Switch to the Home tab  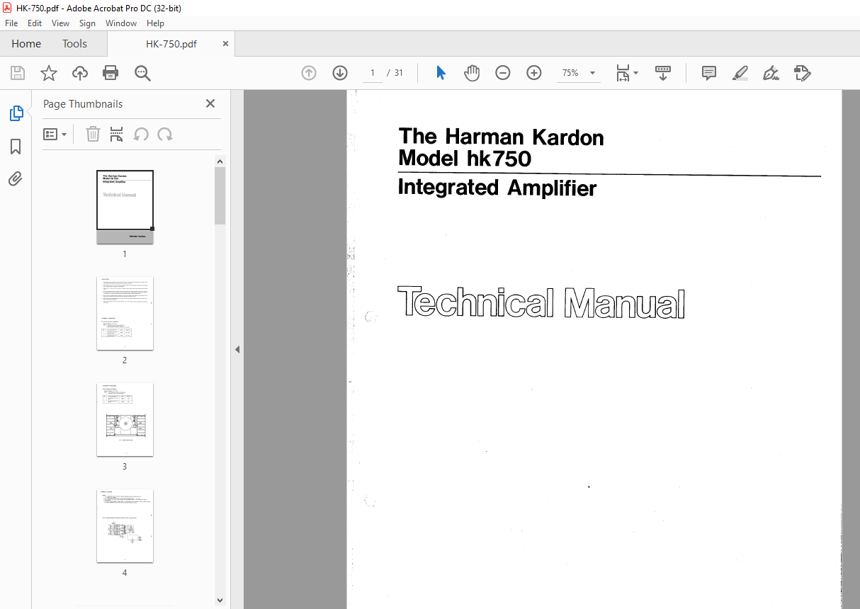pos(26,44)
